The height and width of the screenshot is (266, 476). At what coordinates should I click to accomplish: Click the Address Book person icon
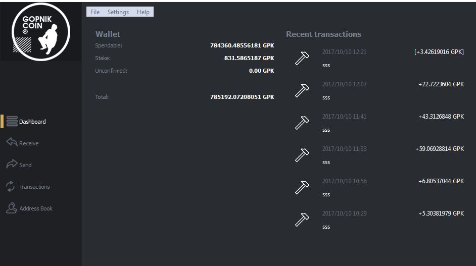[12, 208]
